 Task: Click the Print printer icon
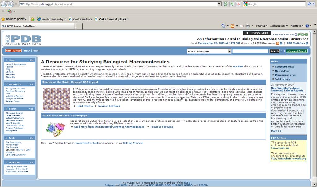pos(248,26)
